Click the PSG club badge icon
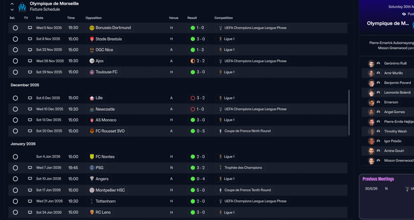The image size is (414, 220). [x=92, y=168]
